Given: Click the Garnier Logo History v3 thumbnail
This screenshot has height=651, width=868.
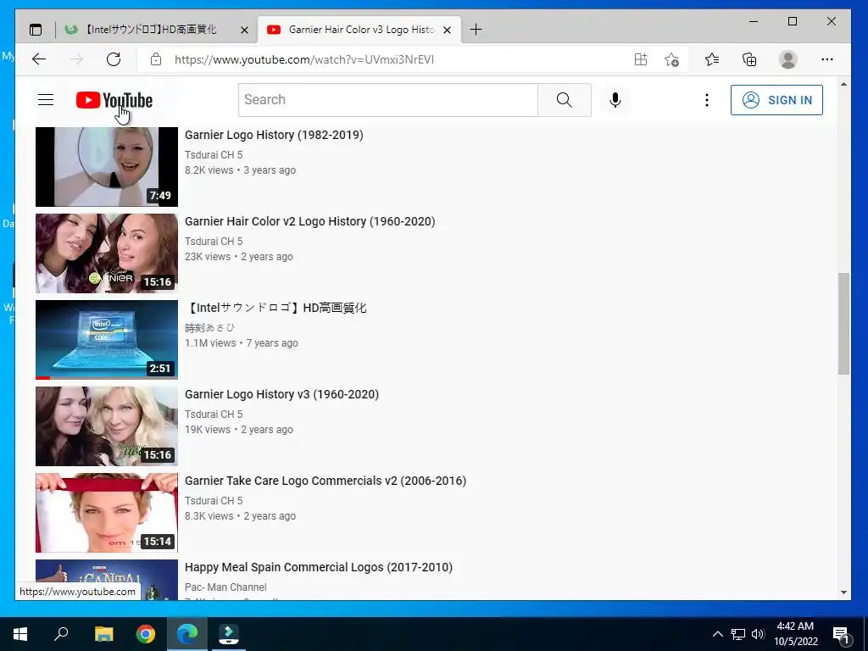Looking at the screenshot, I should click(107, 426).
